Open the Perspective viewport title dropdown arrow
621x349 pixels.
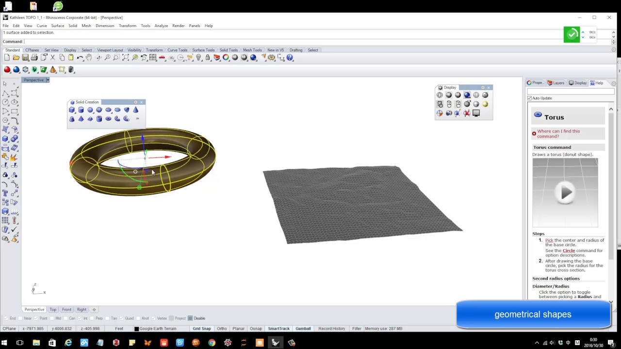tap(48, 80)
